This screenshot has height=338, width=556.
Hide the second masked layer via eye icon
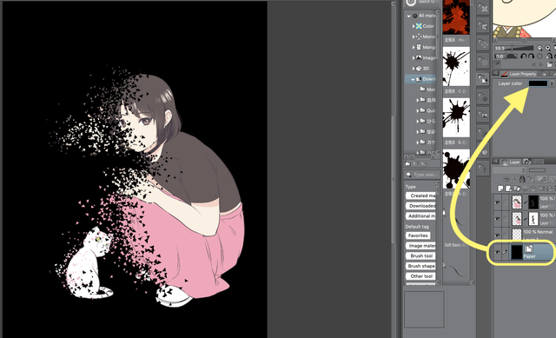(x=497, y=219)
